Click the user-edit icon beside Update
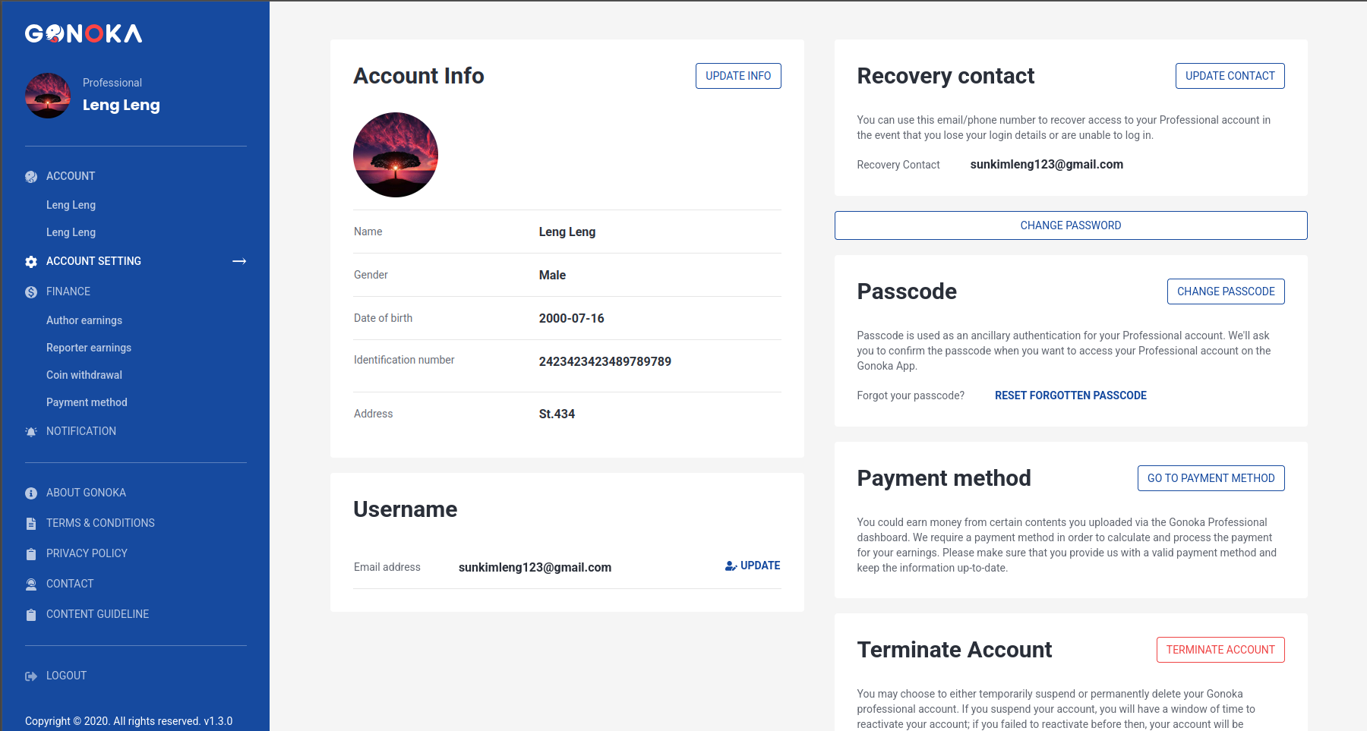Screen dimensions: 1367x731 point(731,566)
